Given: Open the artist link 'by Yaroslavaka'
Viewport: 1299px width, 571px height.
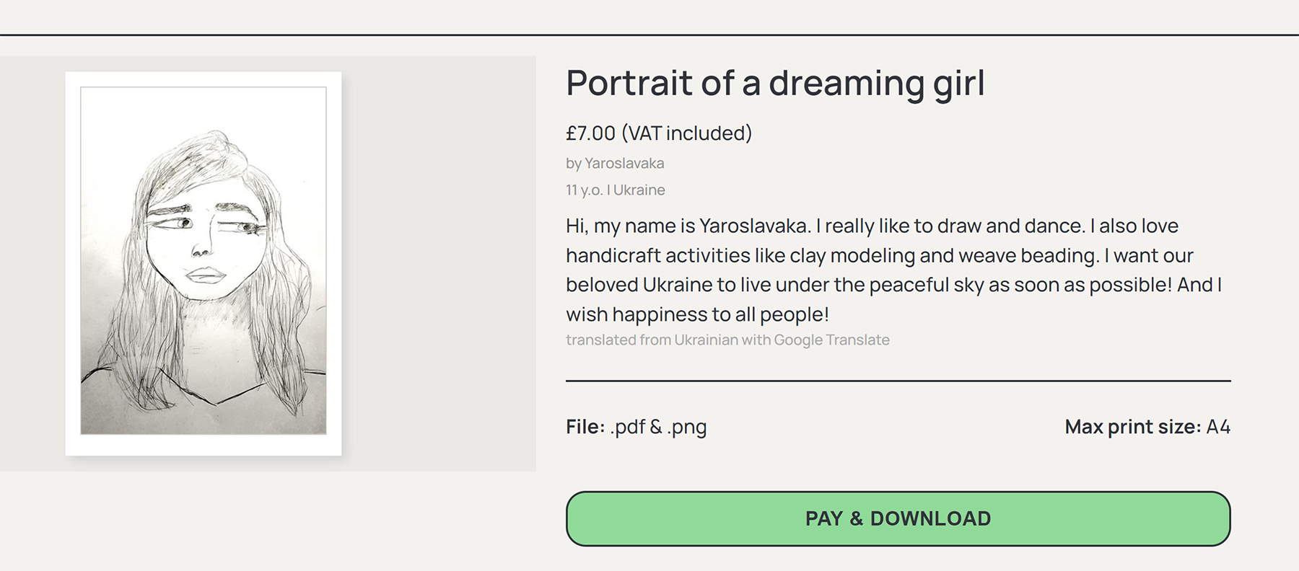Looking at the screenshot, I should point(615,164).
